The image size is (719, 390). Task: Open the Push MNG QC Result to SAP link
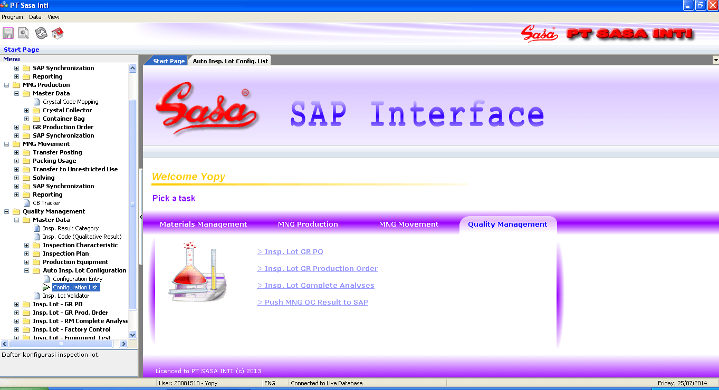pos(313,303)
